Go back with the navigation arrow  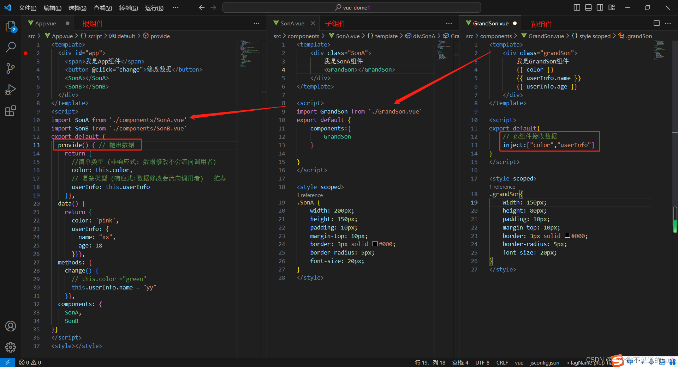pos(202,7)
